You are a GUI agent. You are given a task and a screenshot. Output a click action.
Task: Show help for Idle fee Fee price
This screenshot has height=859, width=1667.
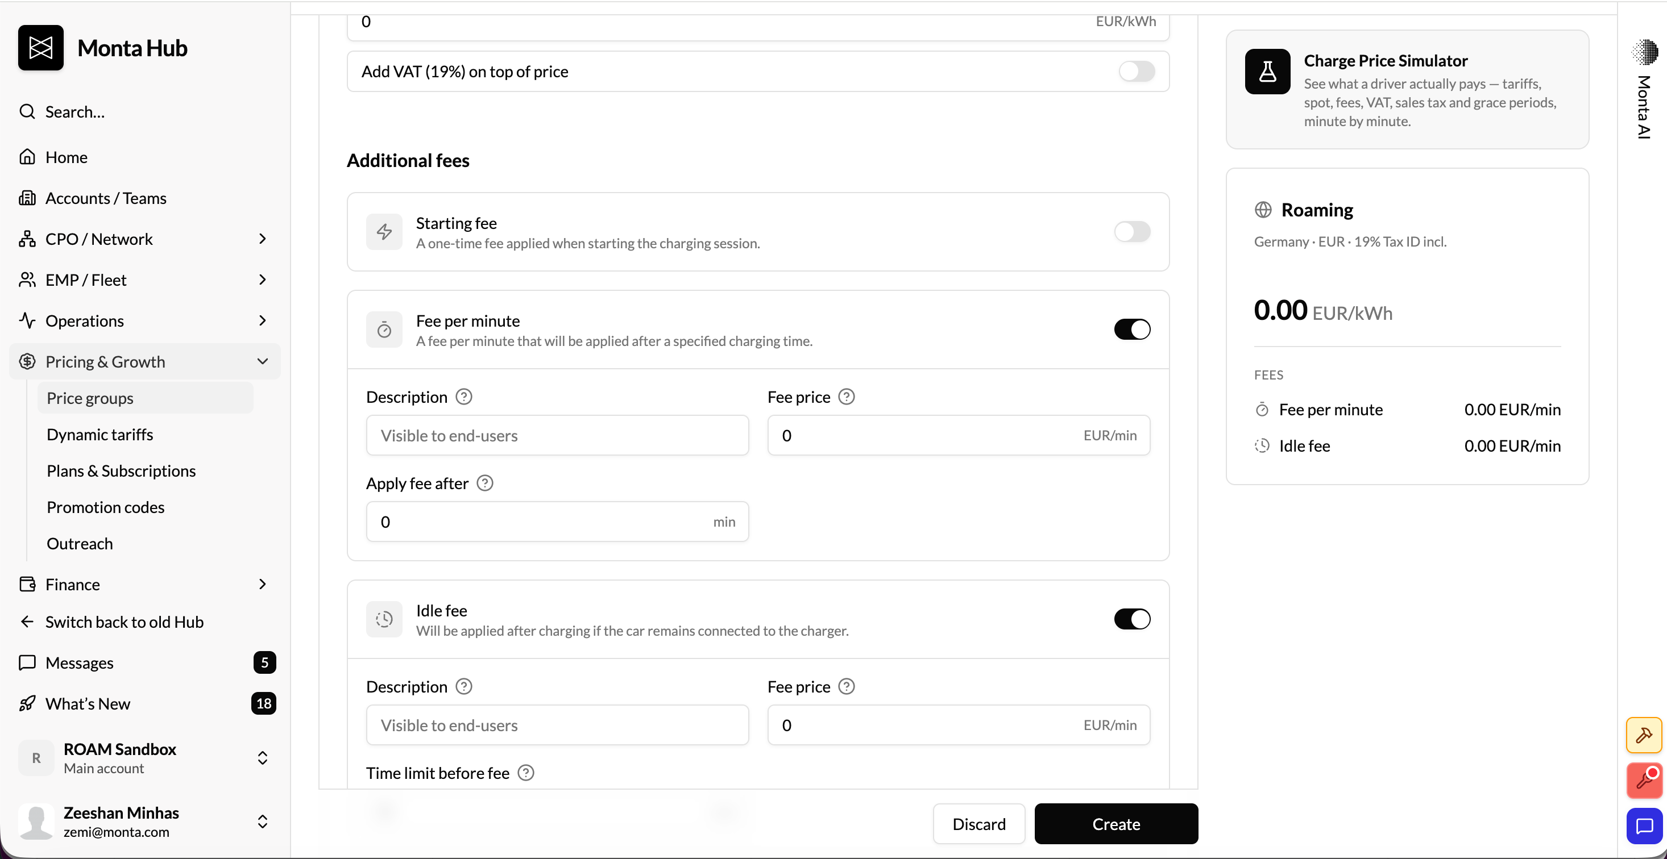[847, 687]
